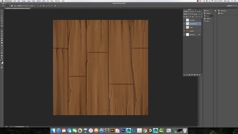The image size is (238, 134).
Task: Toggle lock all for layer
Action: click(x=193, y=17)
